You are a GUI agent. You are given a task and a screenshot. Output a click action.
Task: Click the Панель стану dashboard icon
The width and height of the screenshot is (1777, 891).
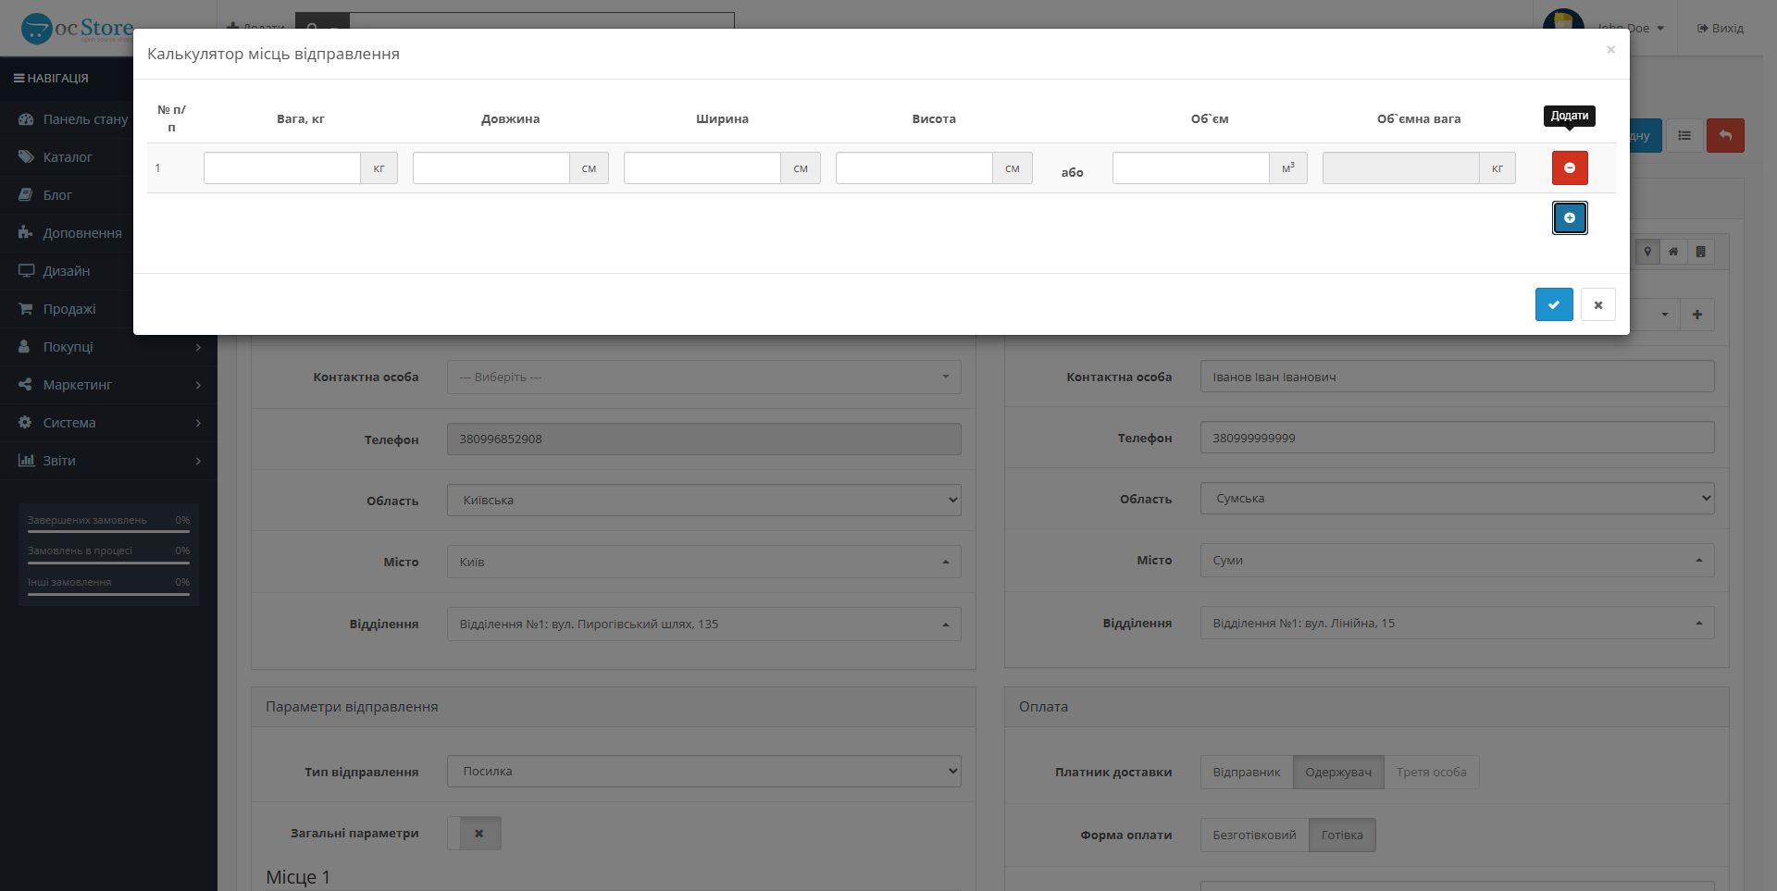coord(26,119)
